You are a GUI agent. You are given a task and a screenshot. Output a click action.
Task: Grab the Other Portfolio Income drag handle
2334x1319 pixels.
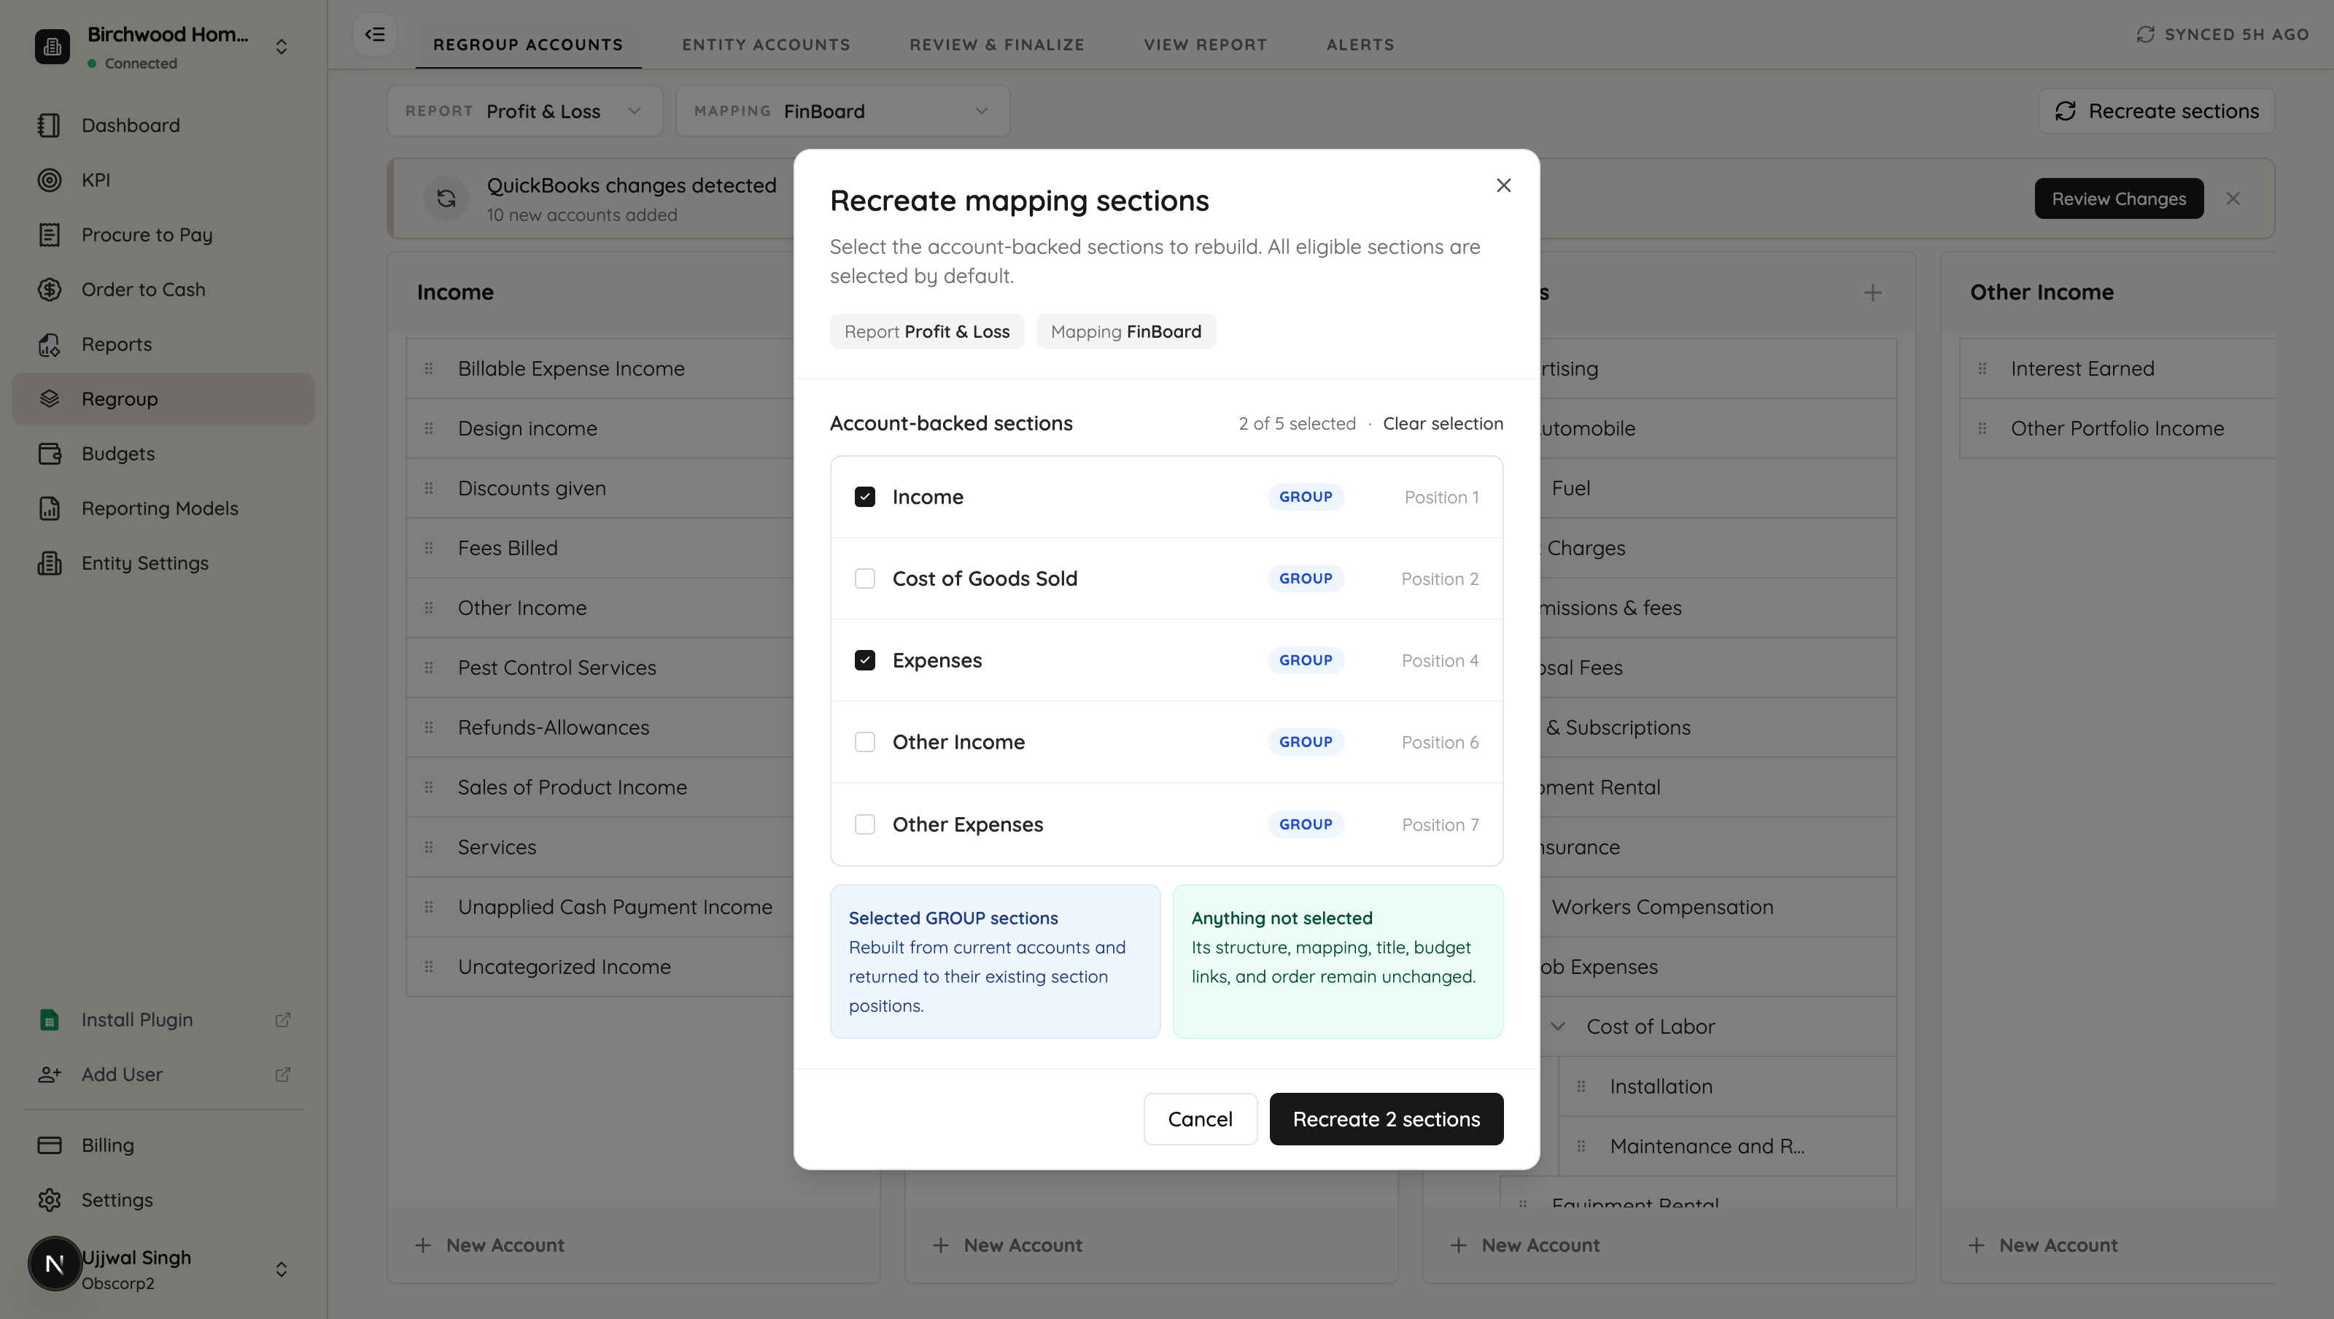coord(1982,428)
